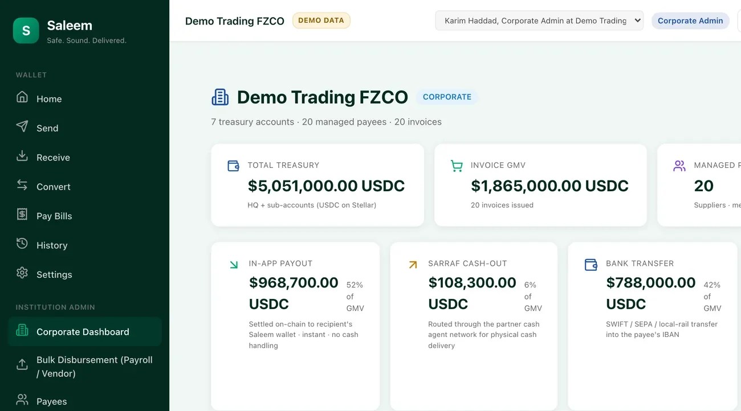Viewport: 741px width, 411px height.
Task: Click the Corporate Dashboard building icon
Action: 22,330
